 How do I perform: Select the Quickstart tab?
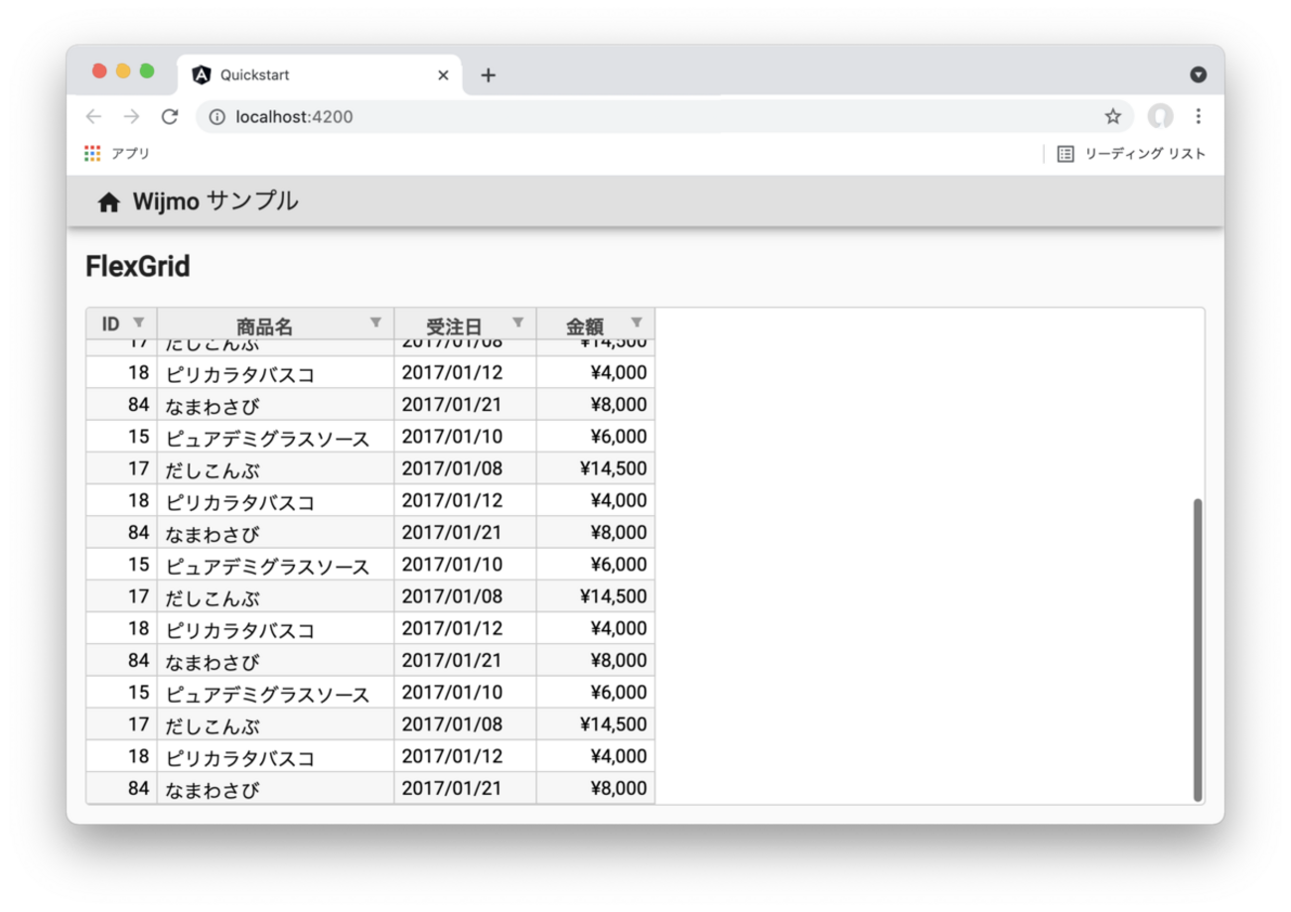click(320, 75)
